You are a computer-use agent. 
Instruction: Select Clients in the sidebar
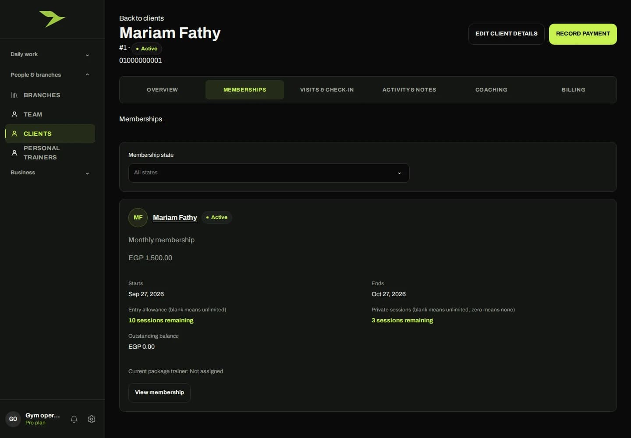click(x=50, y=134)
